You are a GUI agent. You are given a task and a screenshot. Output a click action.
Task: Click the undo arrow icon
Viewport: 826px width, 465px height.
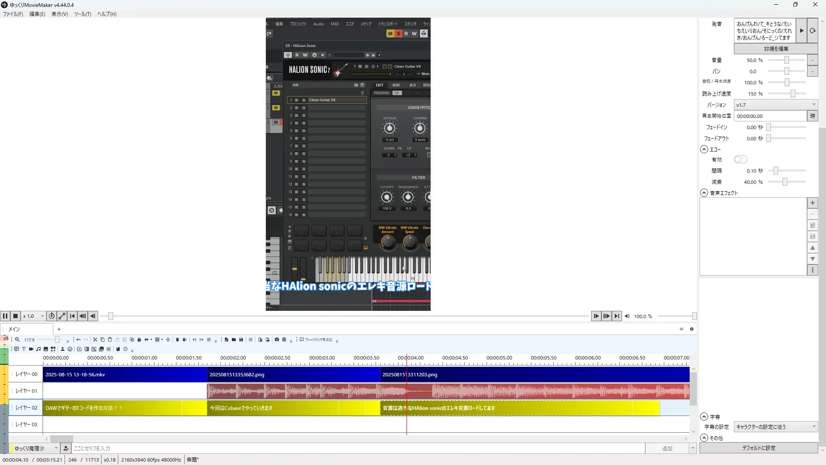(x=78, y=340)
